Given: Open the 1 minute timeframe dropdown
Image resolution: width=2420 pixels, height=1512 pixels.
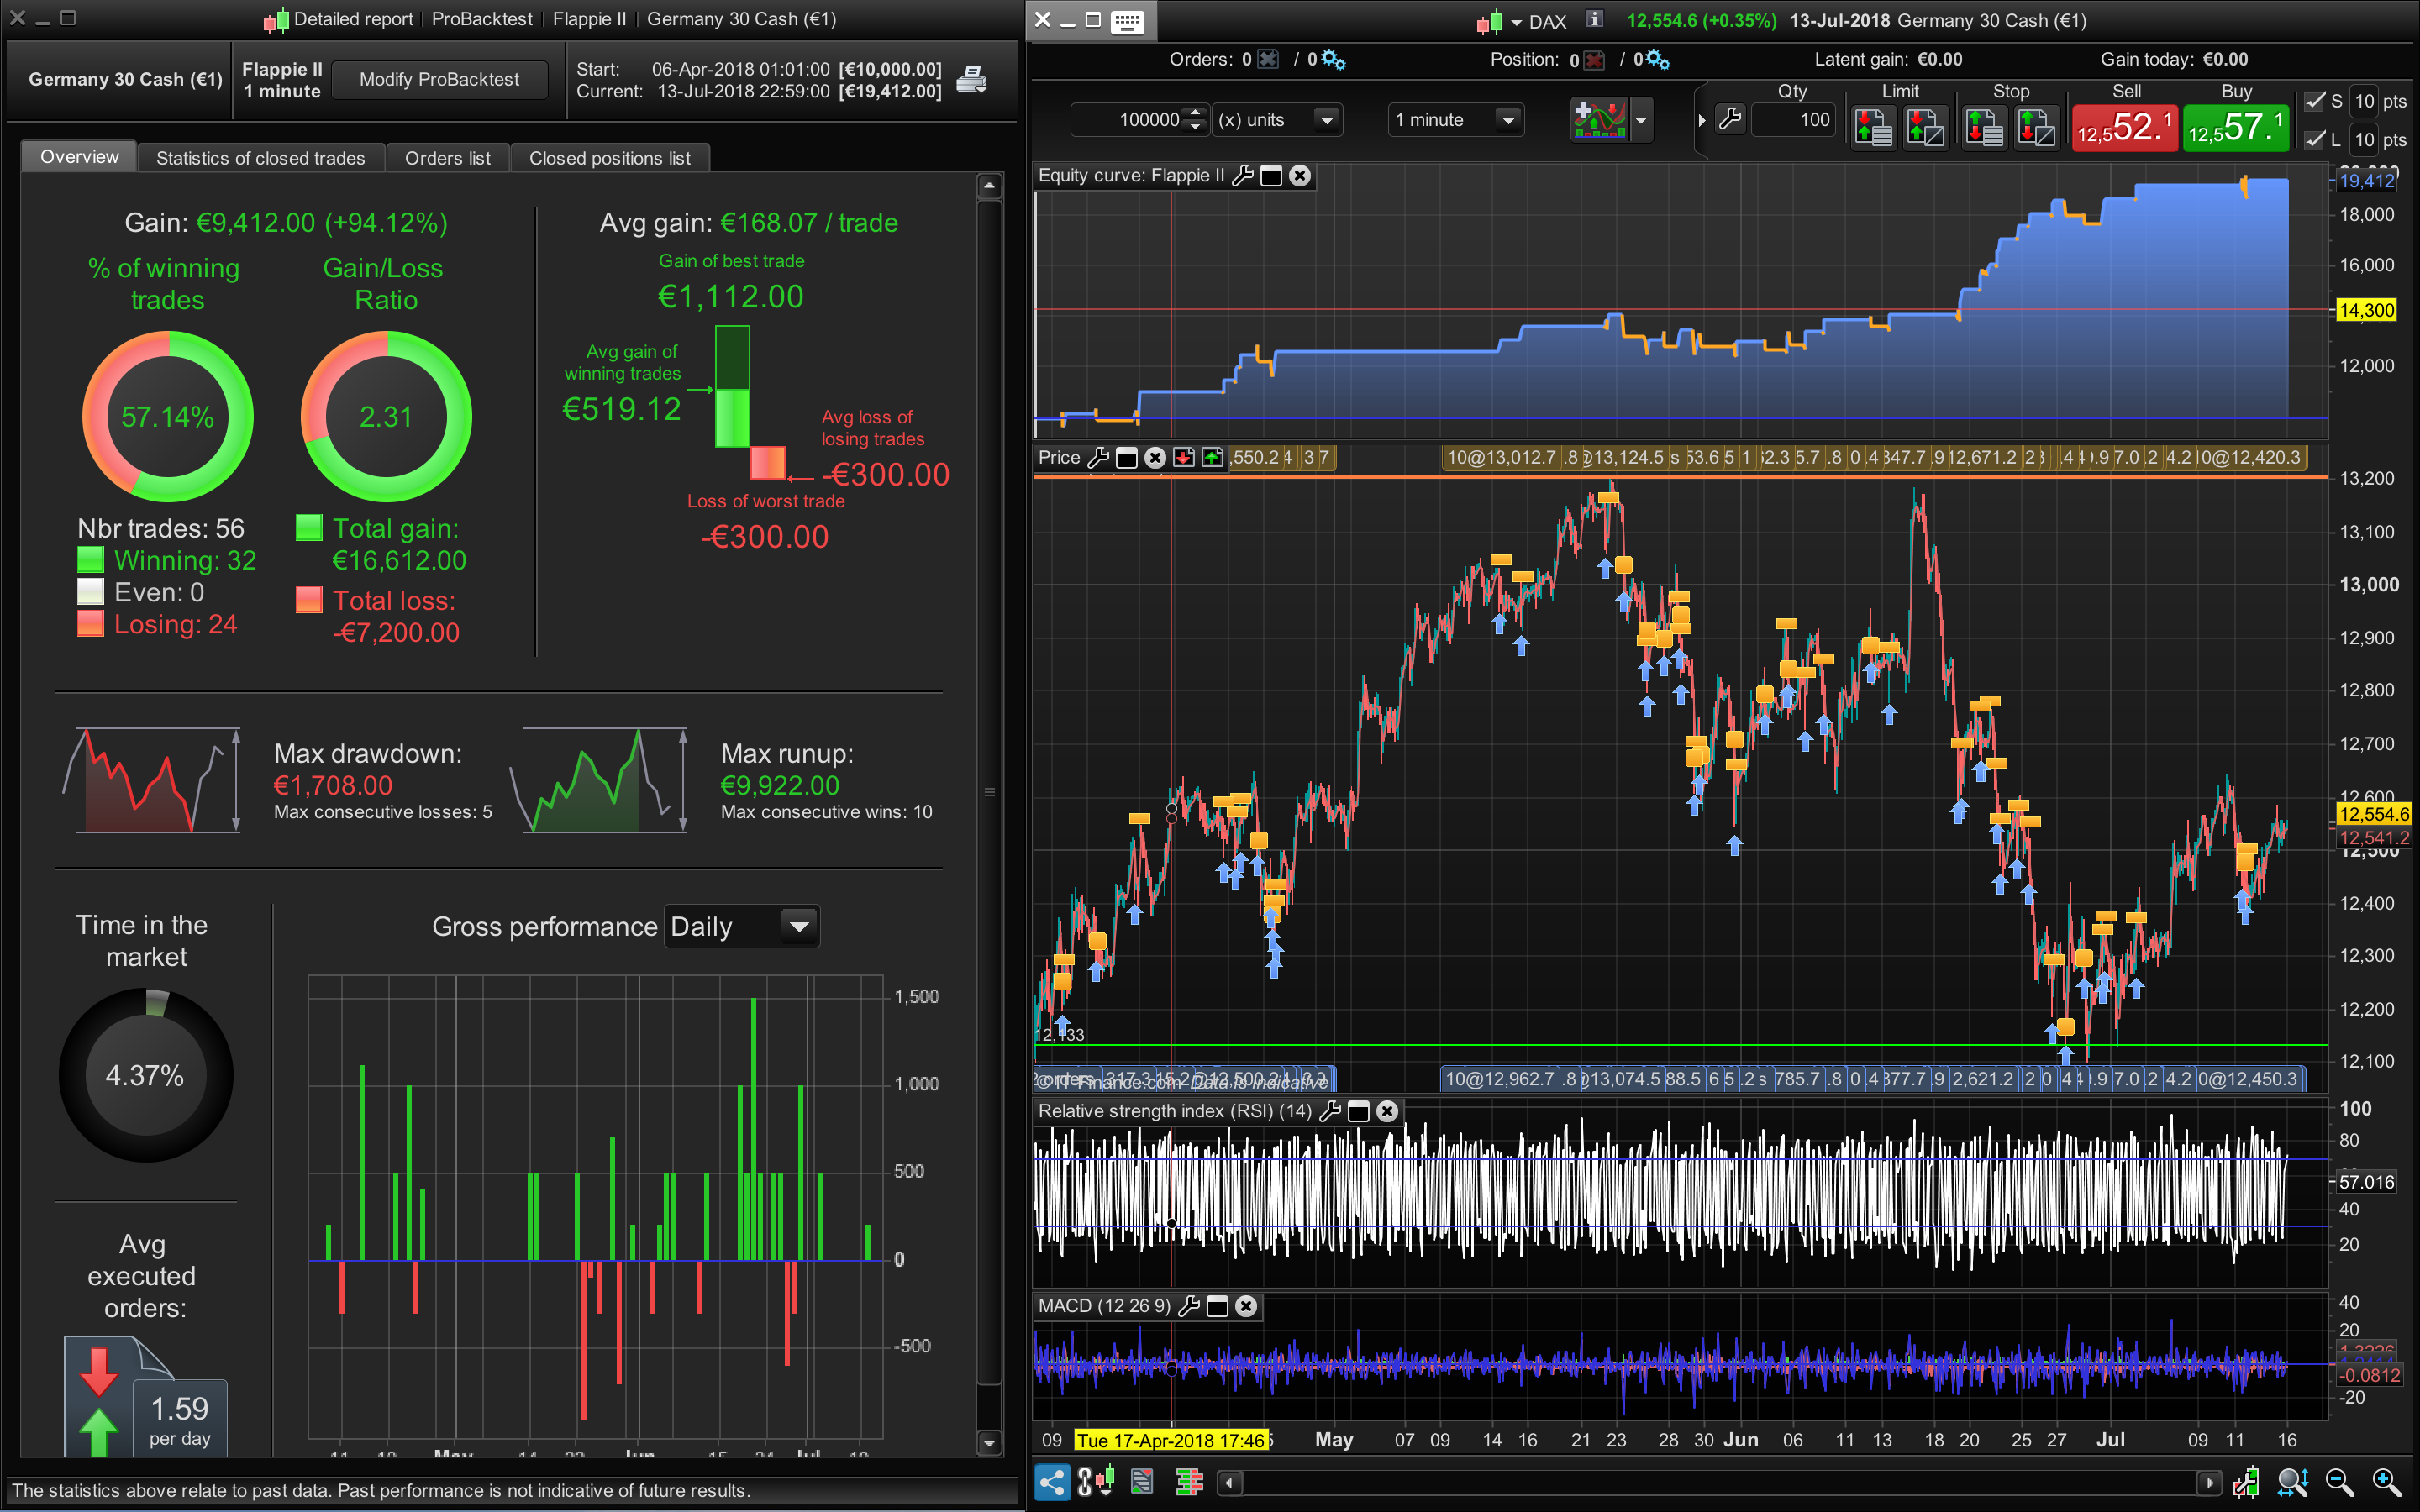Looking at the screenshot, I should [1508, 120].
